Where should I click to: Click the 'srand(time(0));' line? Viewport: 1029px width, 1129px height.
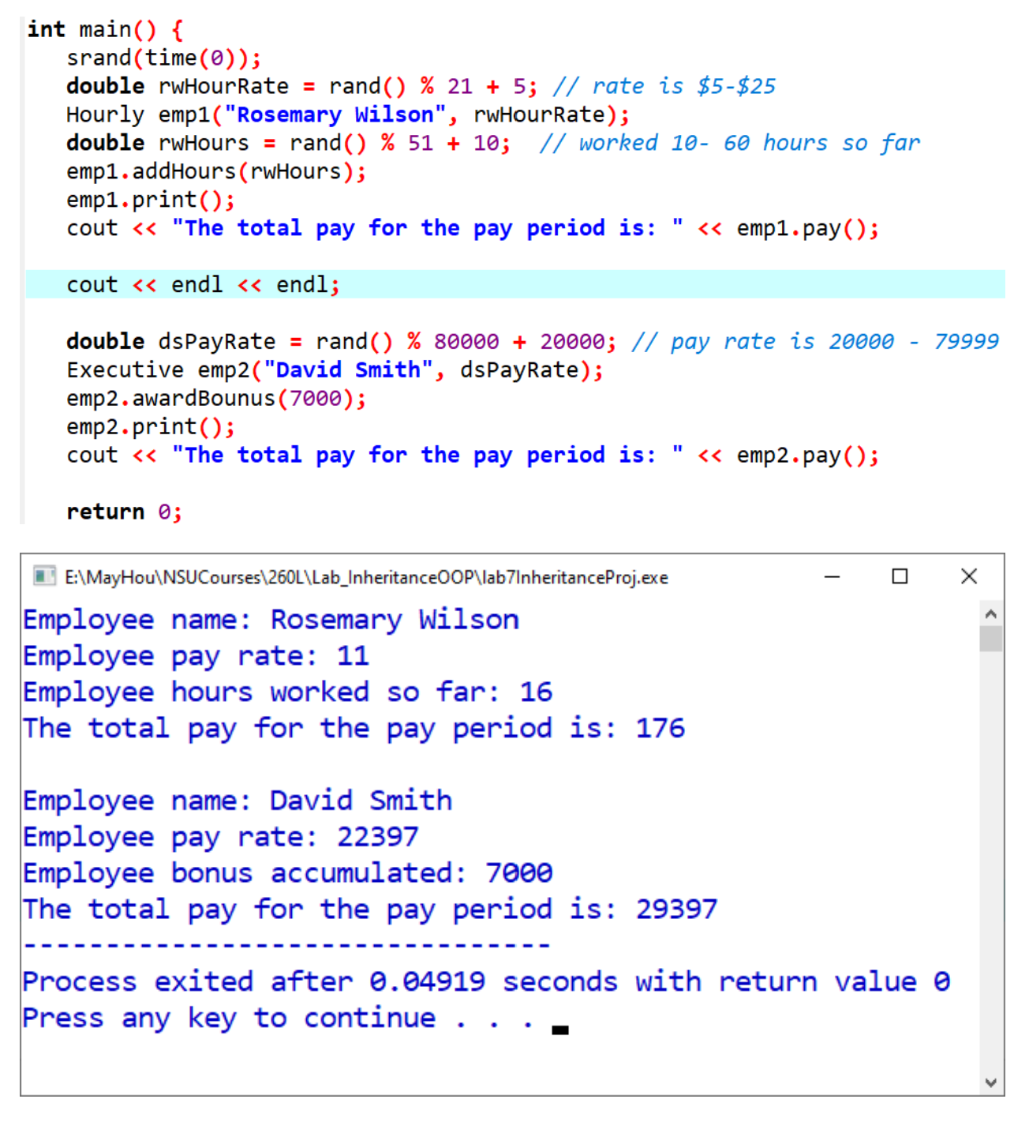[164, 58]
